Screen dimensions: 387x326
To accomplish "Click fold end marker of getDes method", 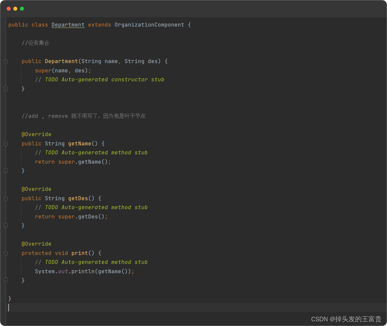I will 6,225.
